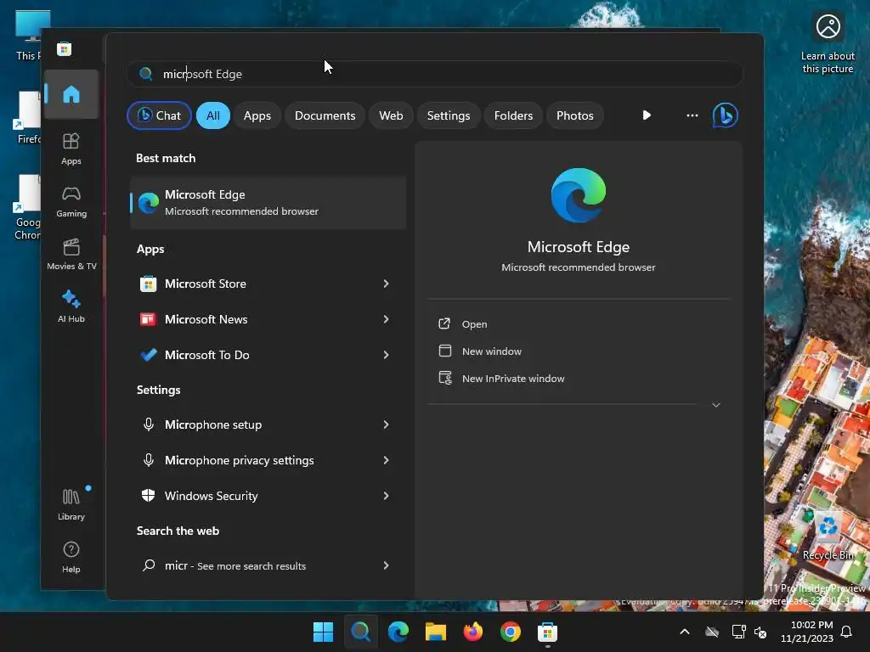Select the Settings filter tab
This screenshot has width=870, height=652.
449,115
